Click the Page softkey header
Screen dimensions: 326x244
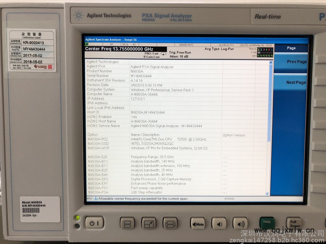291,48
